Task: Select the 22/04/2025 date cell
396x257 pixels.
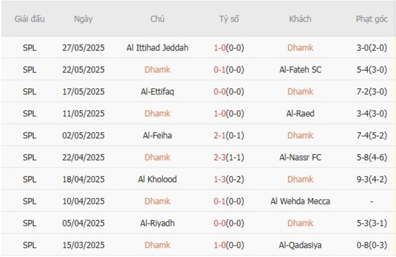Action: coord(83,157)
